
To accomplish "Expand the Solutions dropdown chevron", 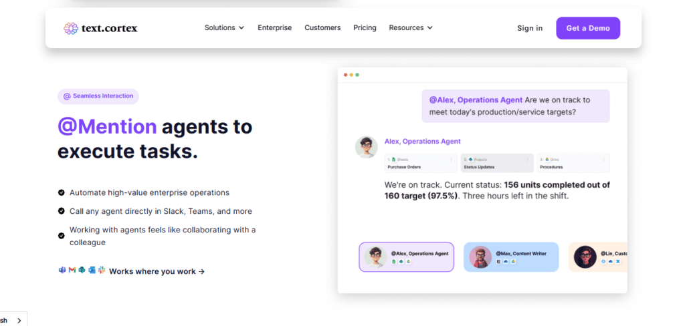I will [241, 28].
